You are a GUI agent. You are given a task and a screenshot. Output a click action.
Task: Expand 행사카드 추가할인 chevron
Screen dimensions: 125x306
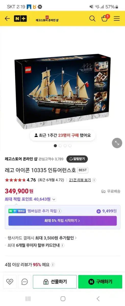(76, 238)
